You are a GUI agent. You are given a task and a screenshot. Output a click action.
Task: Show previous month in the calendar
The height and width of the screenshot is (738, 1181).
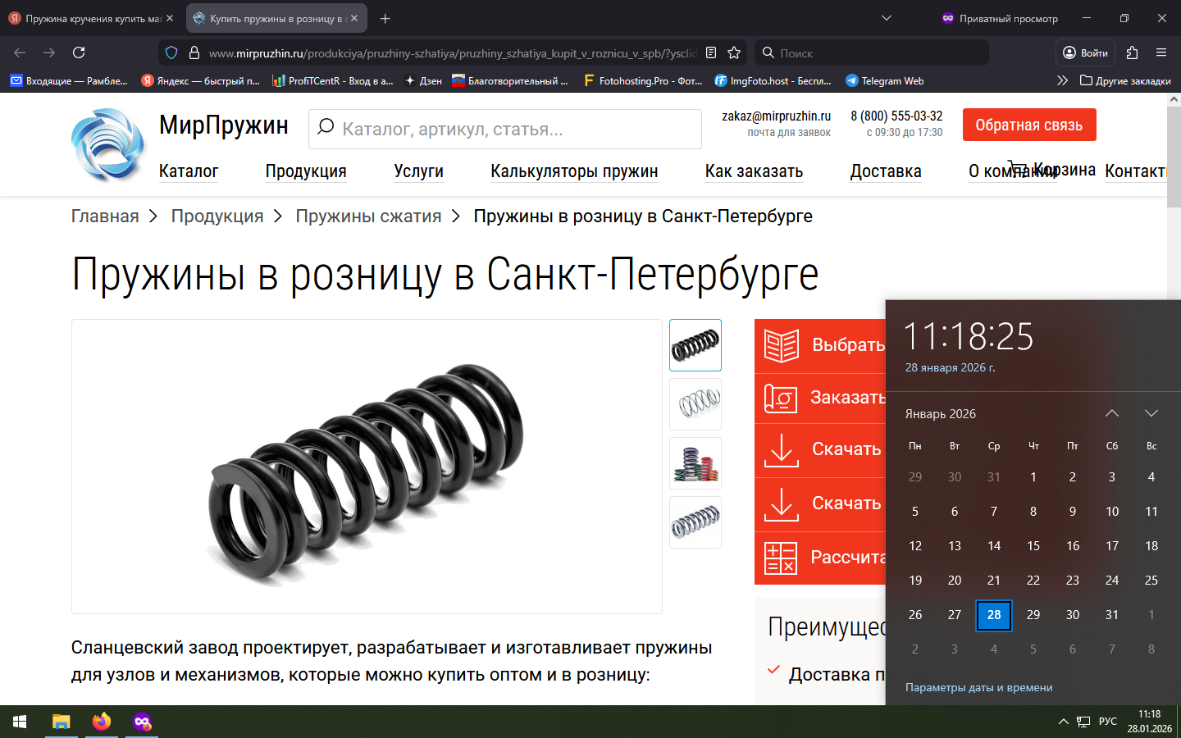[1112, 413]
